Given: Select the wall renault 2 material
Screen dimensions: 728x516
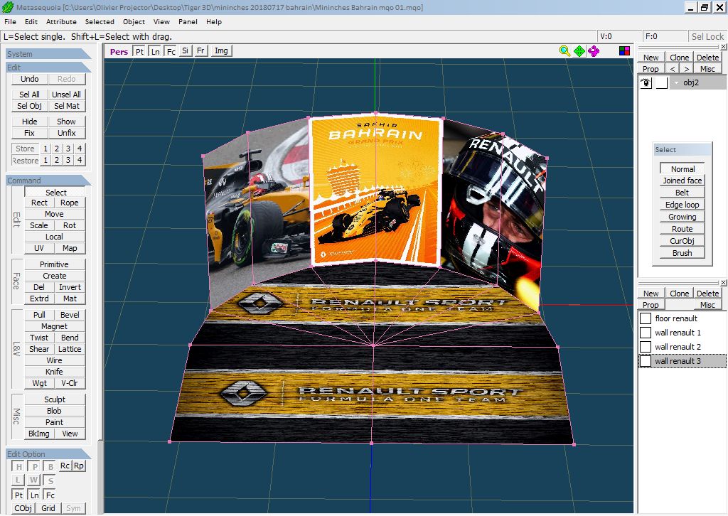Looking at the screenshot, I should click(678, 347).
